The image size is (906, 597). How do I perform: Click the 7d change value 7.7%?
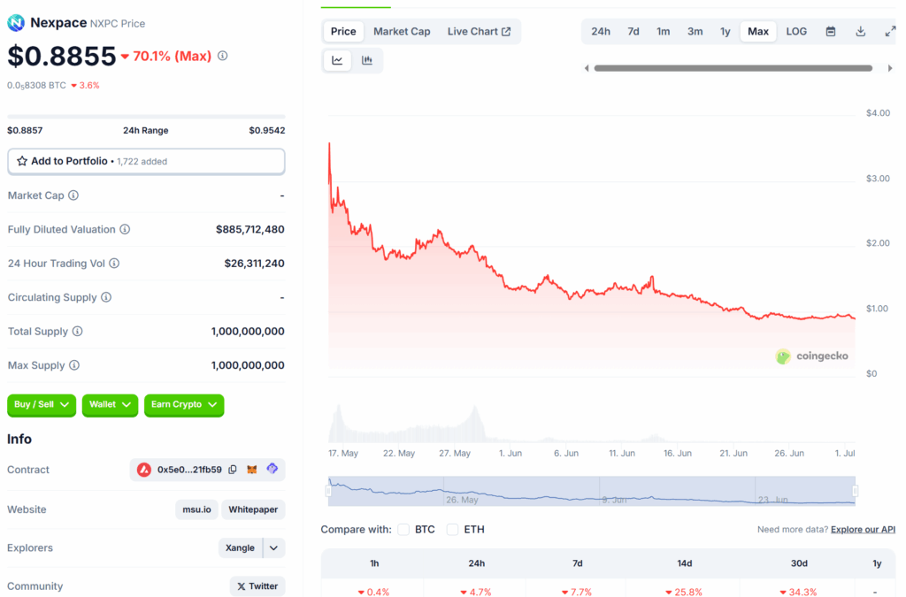[578, 592]
